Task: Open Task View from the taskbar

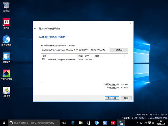Action: coord(64,123)
